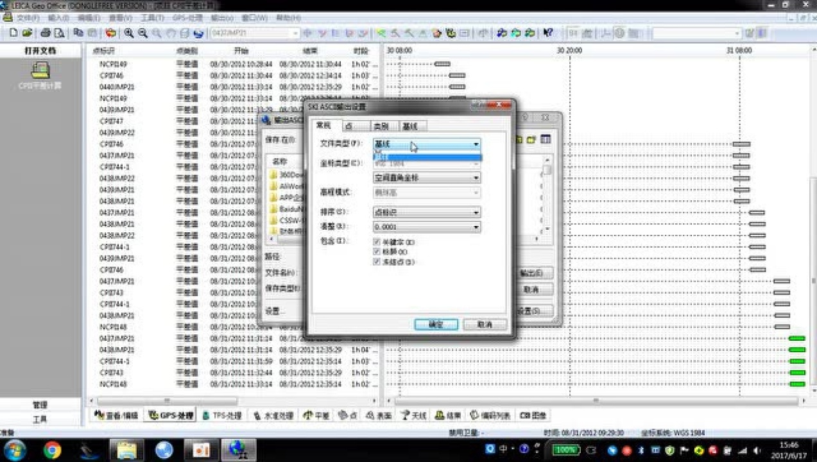Open the 天线 antenna management panel
This screenshot has height=462, width=817.
(415, 415)
